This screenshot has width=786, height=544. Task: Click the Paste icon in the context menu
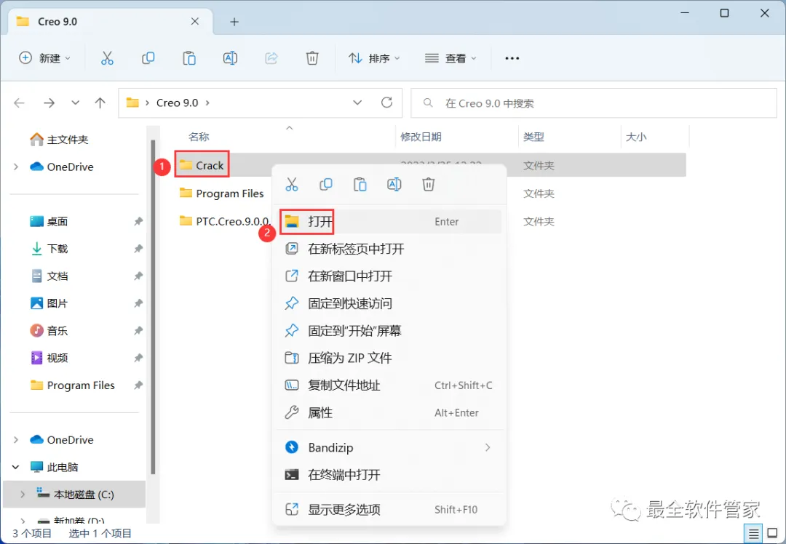pos(360,184)
